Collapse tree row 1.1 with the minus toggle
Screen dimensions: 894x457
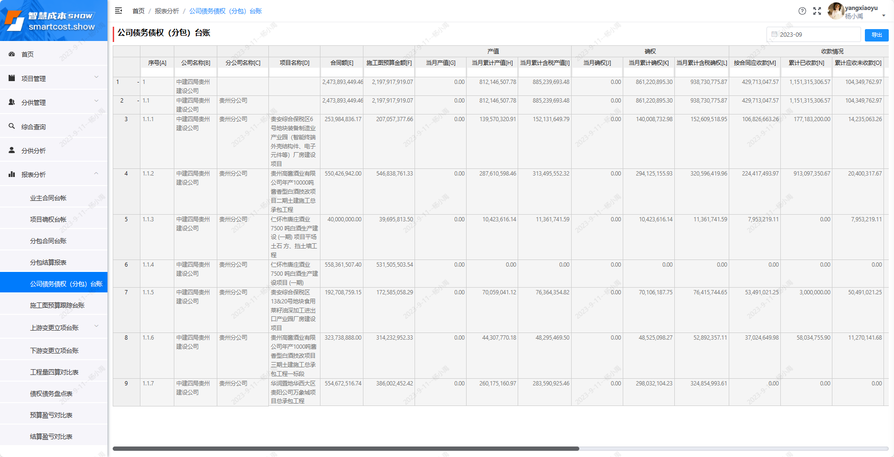pyautogui.click(x=138, y=101)
